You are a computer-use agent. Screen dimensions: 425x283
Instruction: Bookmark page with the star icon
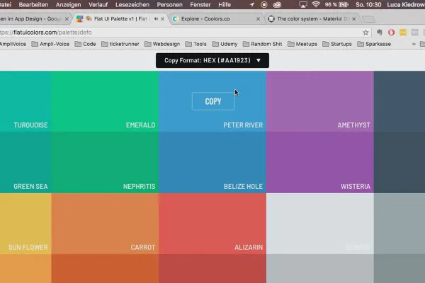(x=365, y=33)
